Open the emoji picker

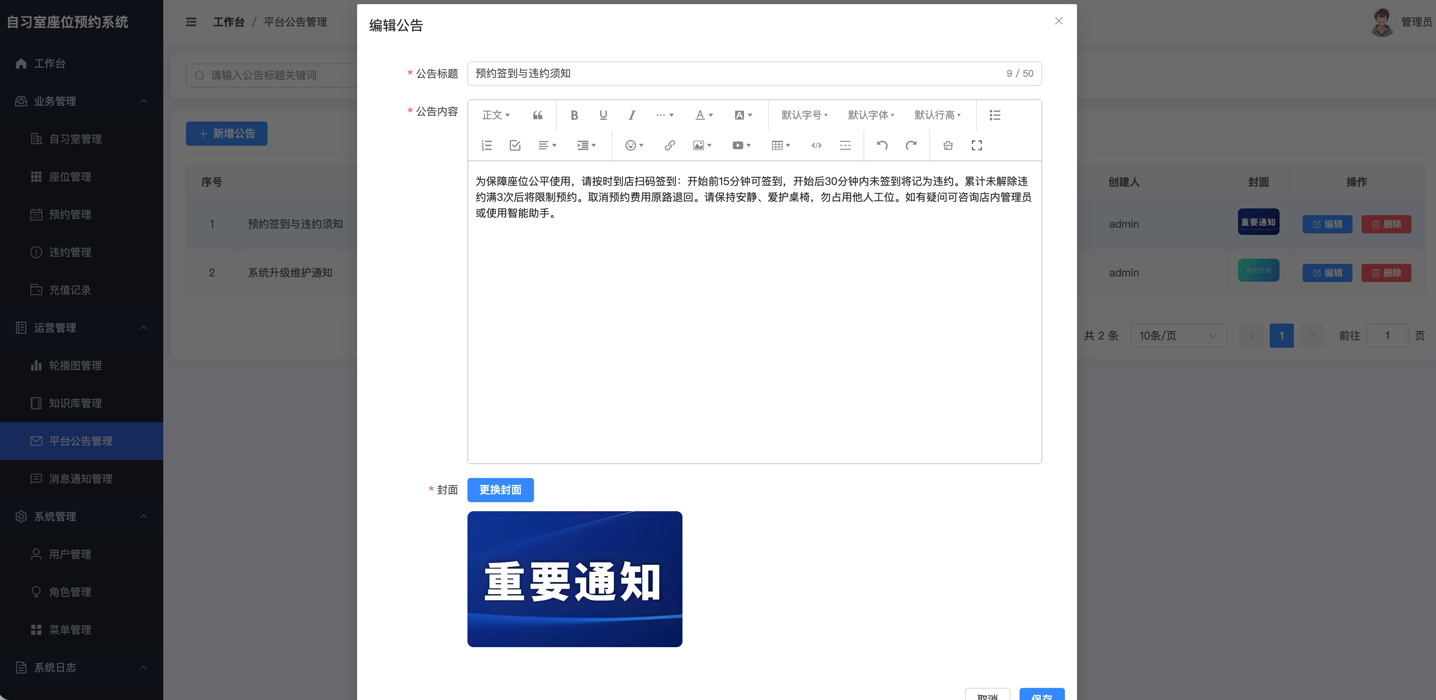[x=634, y=145]
